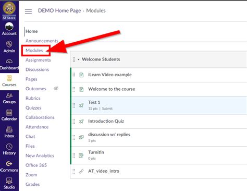Viewport: 247px width, 191px height.
Task: Open the Calendar icon
Action: tap(9, 113)
